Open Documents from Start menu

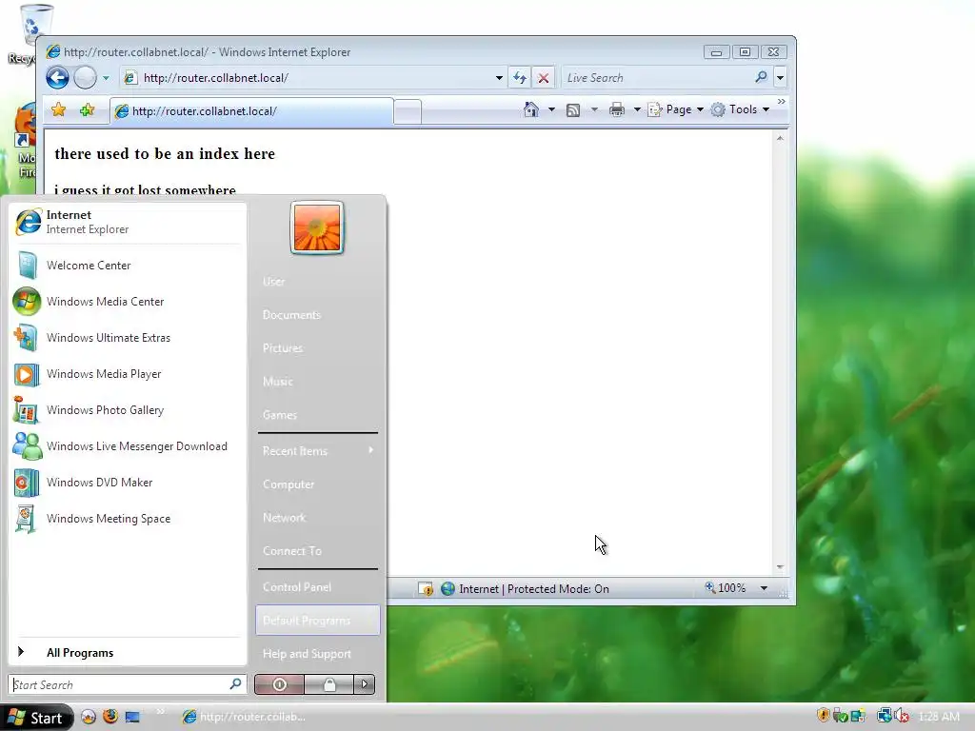317,315
